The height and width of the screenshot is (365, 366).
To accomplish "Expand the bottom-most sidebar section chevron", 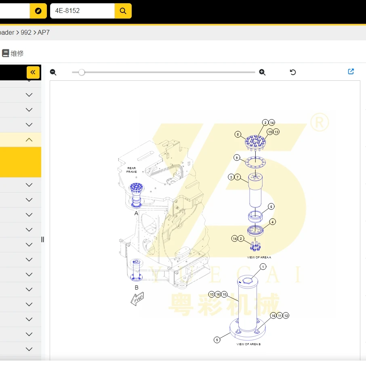I will [29, 349].
